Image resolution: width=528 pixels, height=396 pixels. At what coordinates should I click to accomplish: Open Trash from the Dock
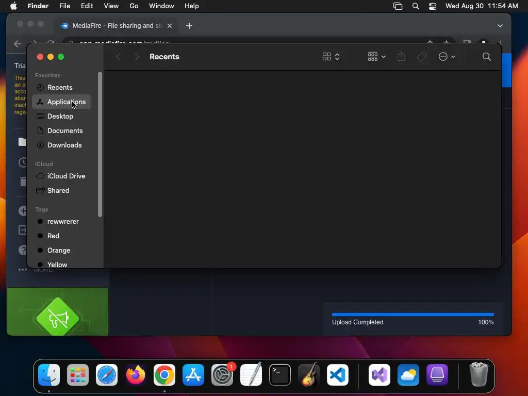tap(478, 374)
